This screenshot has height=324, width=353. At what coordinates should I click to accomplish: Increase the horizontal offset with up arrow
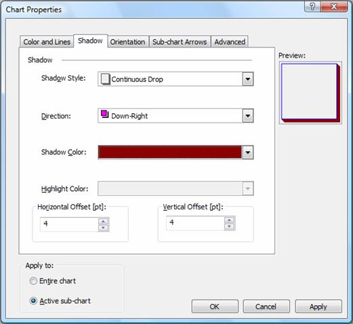tap(104, 221)
